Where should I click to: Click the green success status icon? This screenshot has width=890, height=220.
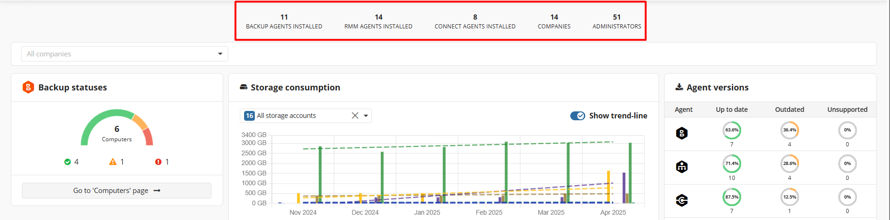tap(68, 162)
